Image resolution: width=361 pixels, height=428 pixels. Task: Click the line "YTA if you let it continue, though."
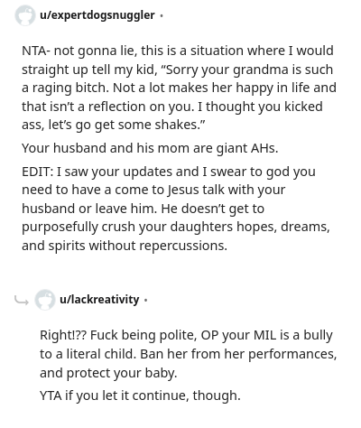click(140, 395)
